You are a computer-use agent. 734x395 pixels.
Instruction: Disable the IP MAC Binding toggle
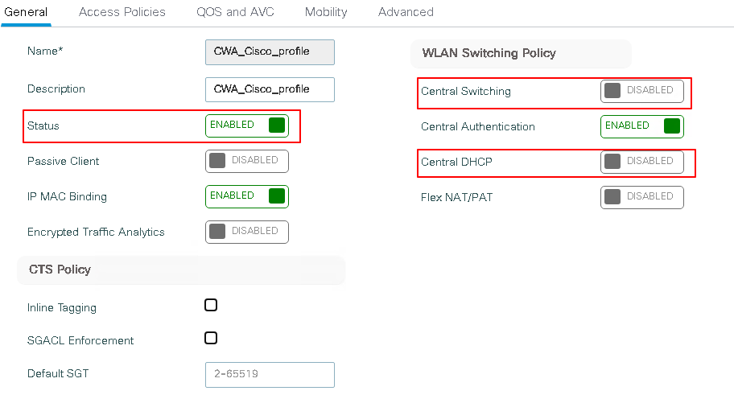coord(247,196)
